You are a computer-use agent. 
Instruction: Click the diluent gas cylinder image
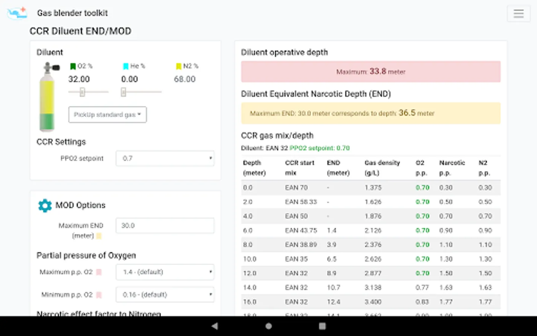click(48, 97)
